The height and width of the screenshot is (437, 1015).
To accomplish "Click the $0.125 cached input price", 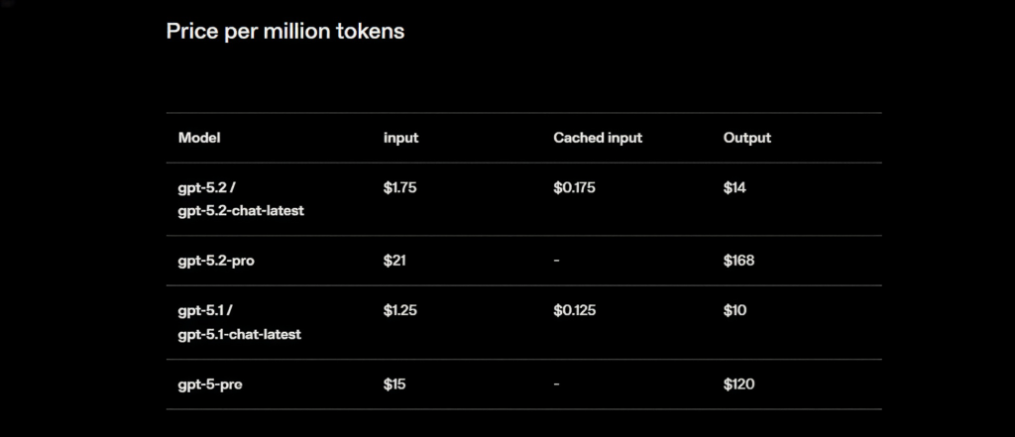I will [x=574, y=310].
